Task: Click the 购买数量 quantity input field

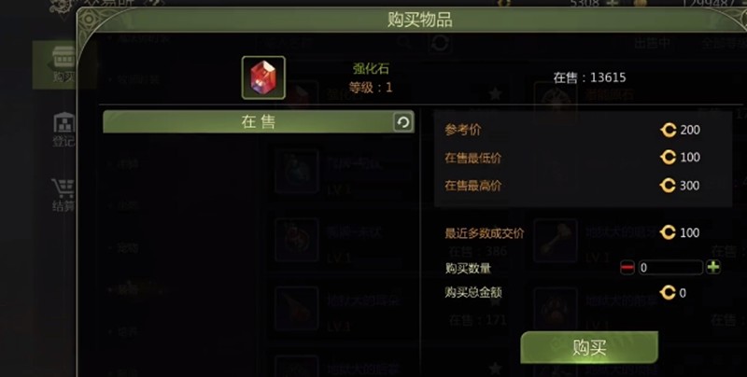Action: [670, 268]
